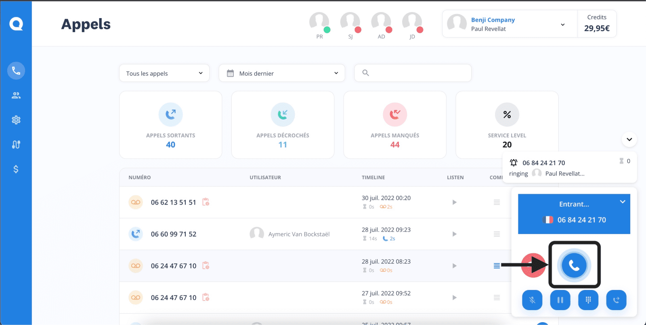Image resolution: width=646 pixels, height=325 pixels.
Task: Open Contacts from the left sidebar
Action: click(16, 95)
